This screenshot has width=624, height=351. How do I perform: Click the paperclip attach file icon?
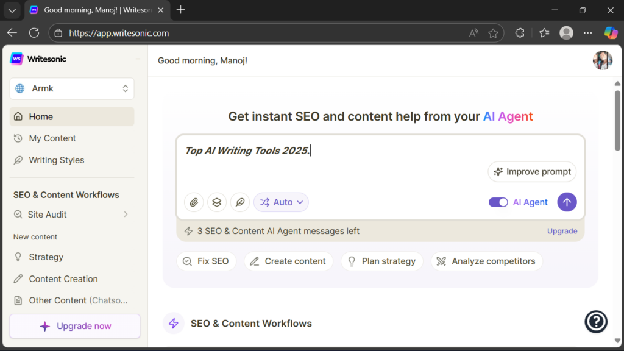click(x=194, y=202)
